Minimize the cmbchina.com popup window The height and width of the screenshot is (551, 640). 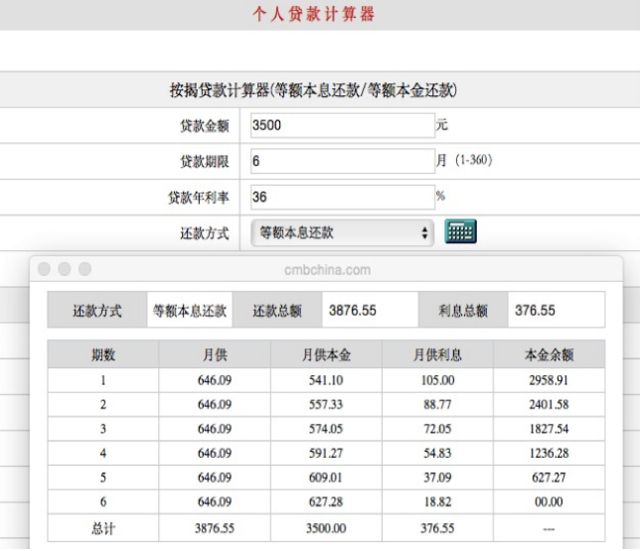[65, 269]
